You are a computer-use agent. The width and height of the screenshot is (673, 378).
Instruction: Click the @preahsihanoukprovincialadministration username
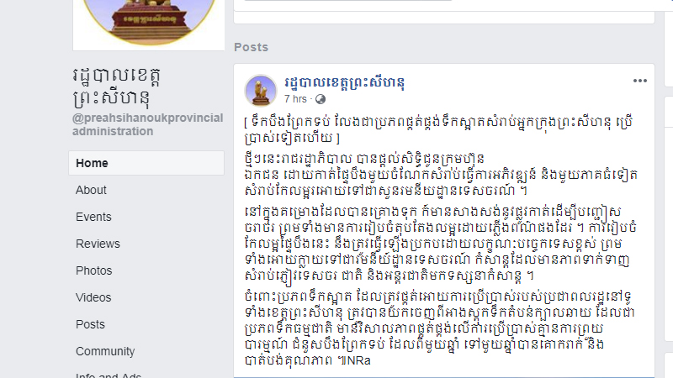click(x=148, y=124)
